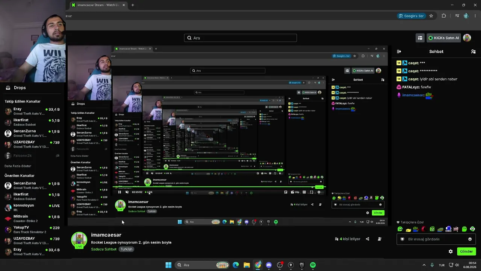Open the Chrome profile avatar in the topmost toolbar
The height and width of the screenshot is (271, 481).
coord(466,16)
